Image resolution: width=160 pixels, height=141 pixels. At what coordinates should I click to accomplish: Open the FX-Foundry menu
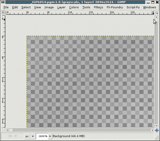[x=115, y=7]
